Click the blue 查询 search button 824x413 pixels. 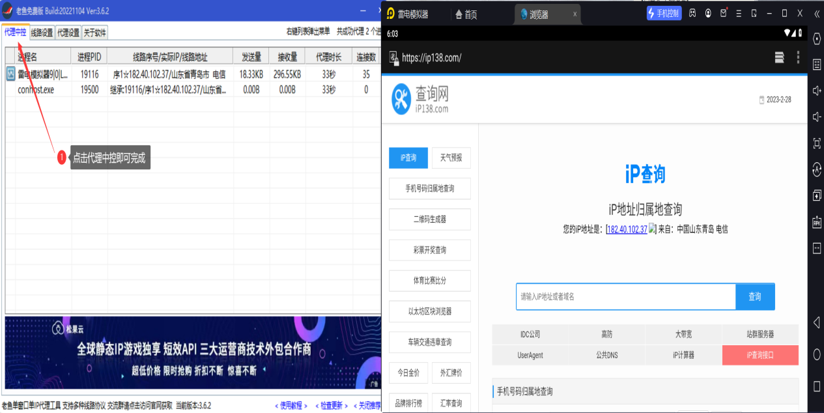click(x=754, y=296)
